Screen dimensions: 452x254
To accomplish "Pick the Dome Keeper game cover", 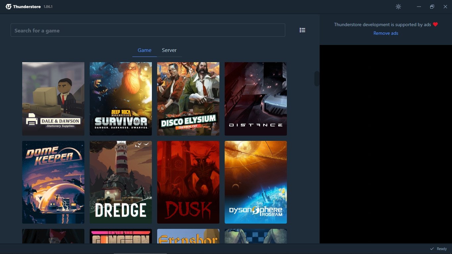I will (x=53, y=182).
